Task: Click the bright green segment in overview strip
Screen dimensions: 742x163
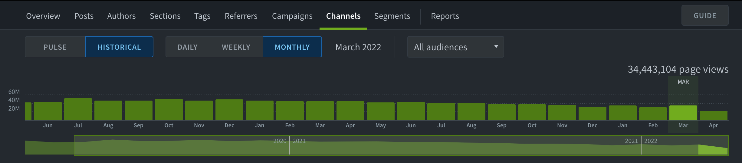Action: [x=713, y=150]
